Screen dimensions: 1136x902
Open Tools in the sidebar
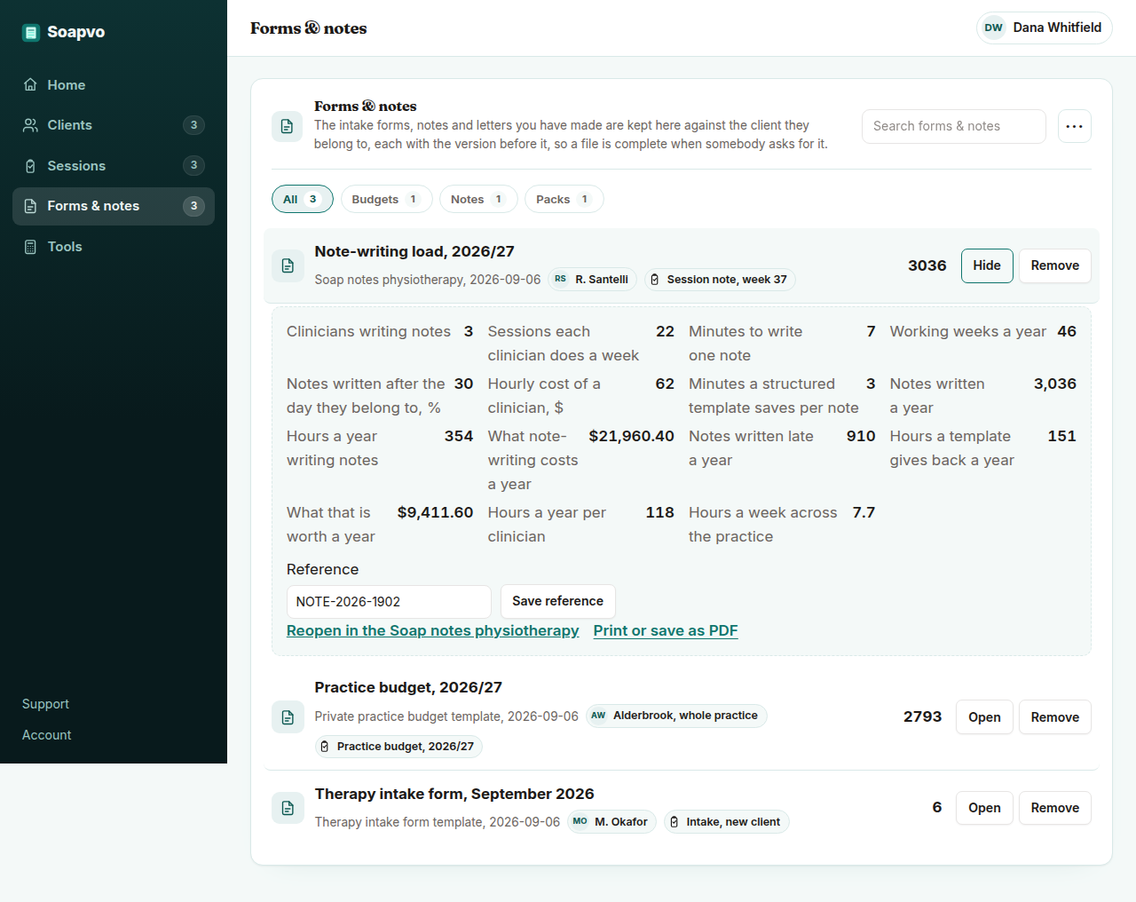point(114,247)
